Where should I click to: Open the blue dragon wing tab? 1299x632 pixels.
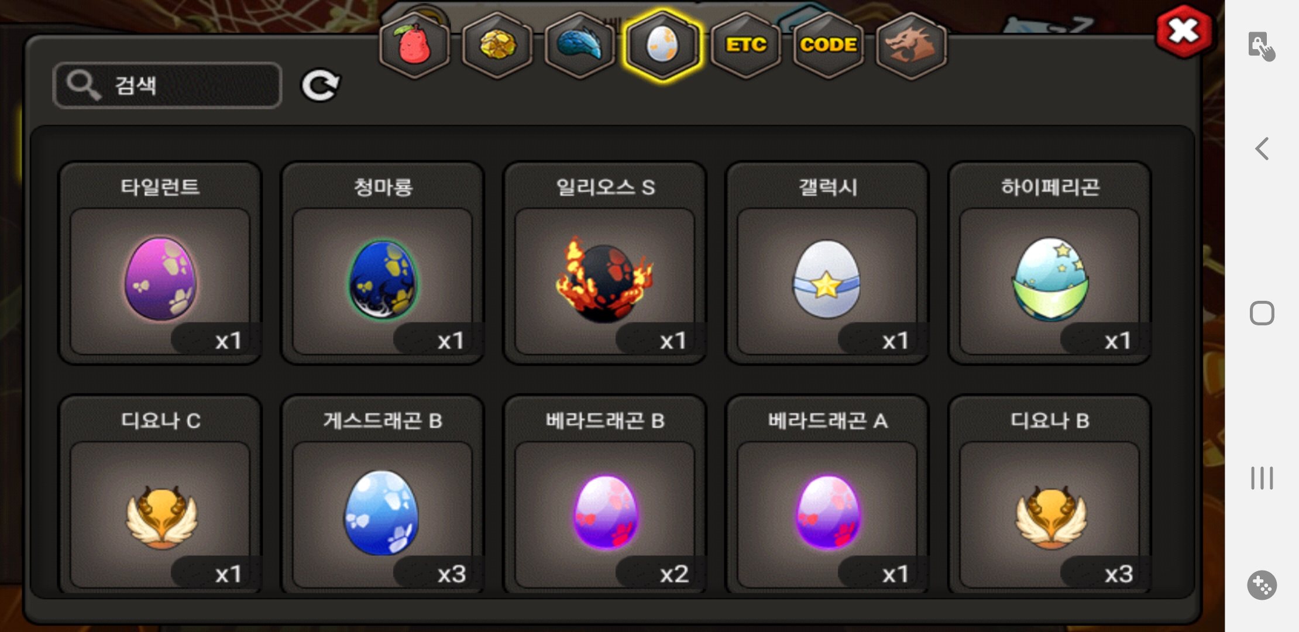[x=580, y=45]
